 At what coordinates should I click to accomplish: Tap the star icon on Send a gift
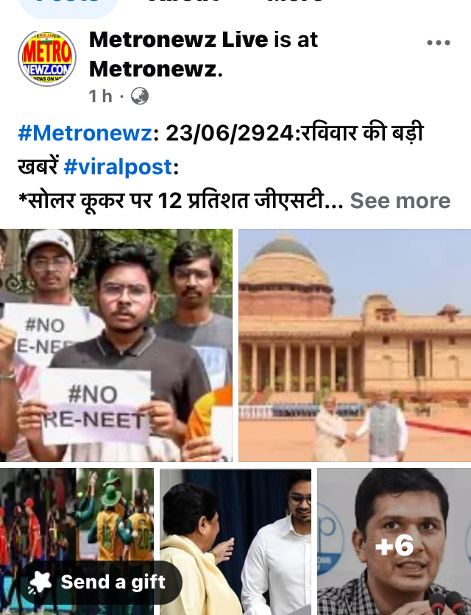point(39,583)
